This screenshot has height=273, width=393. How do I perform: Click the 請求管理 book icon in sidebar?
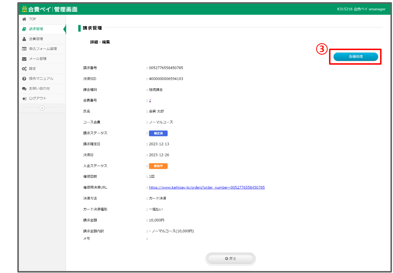tap(24, 29)
